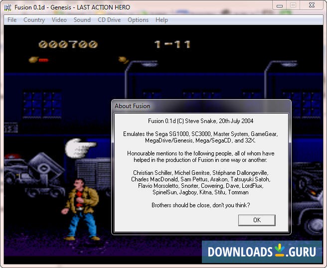
Task: Click the 'Christian Schiller, Michel Gerritse' line
Action: [200, 173]
